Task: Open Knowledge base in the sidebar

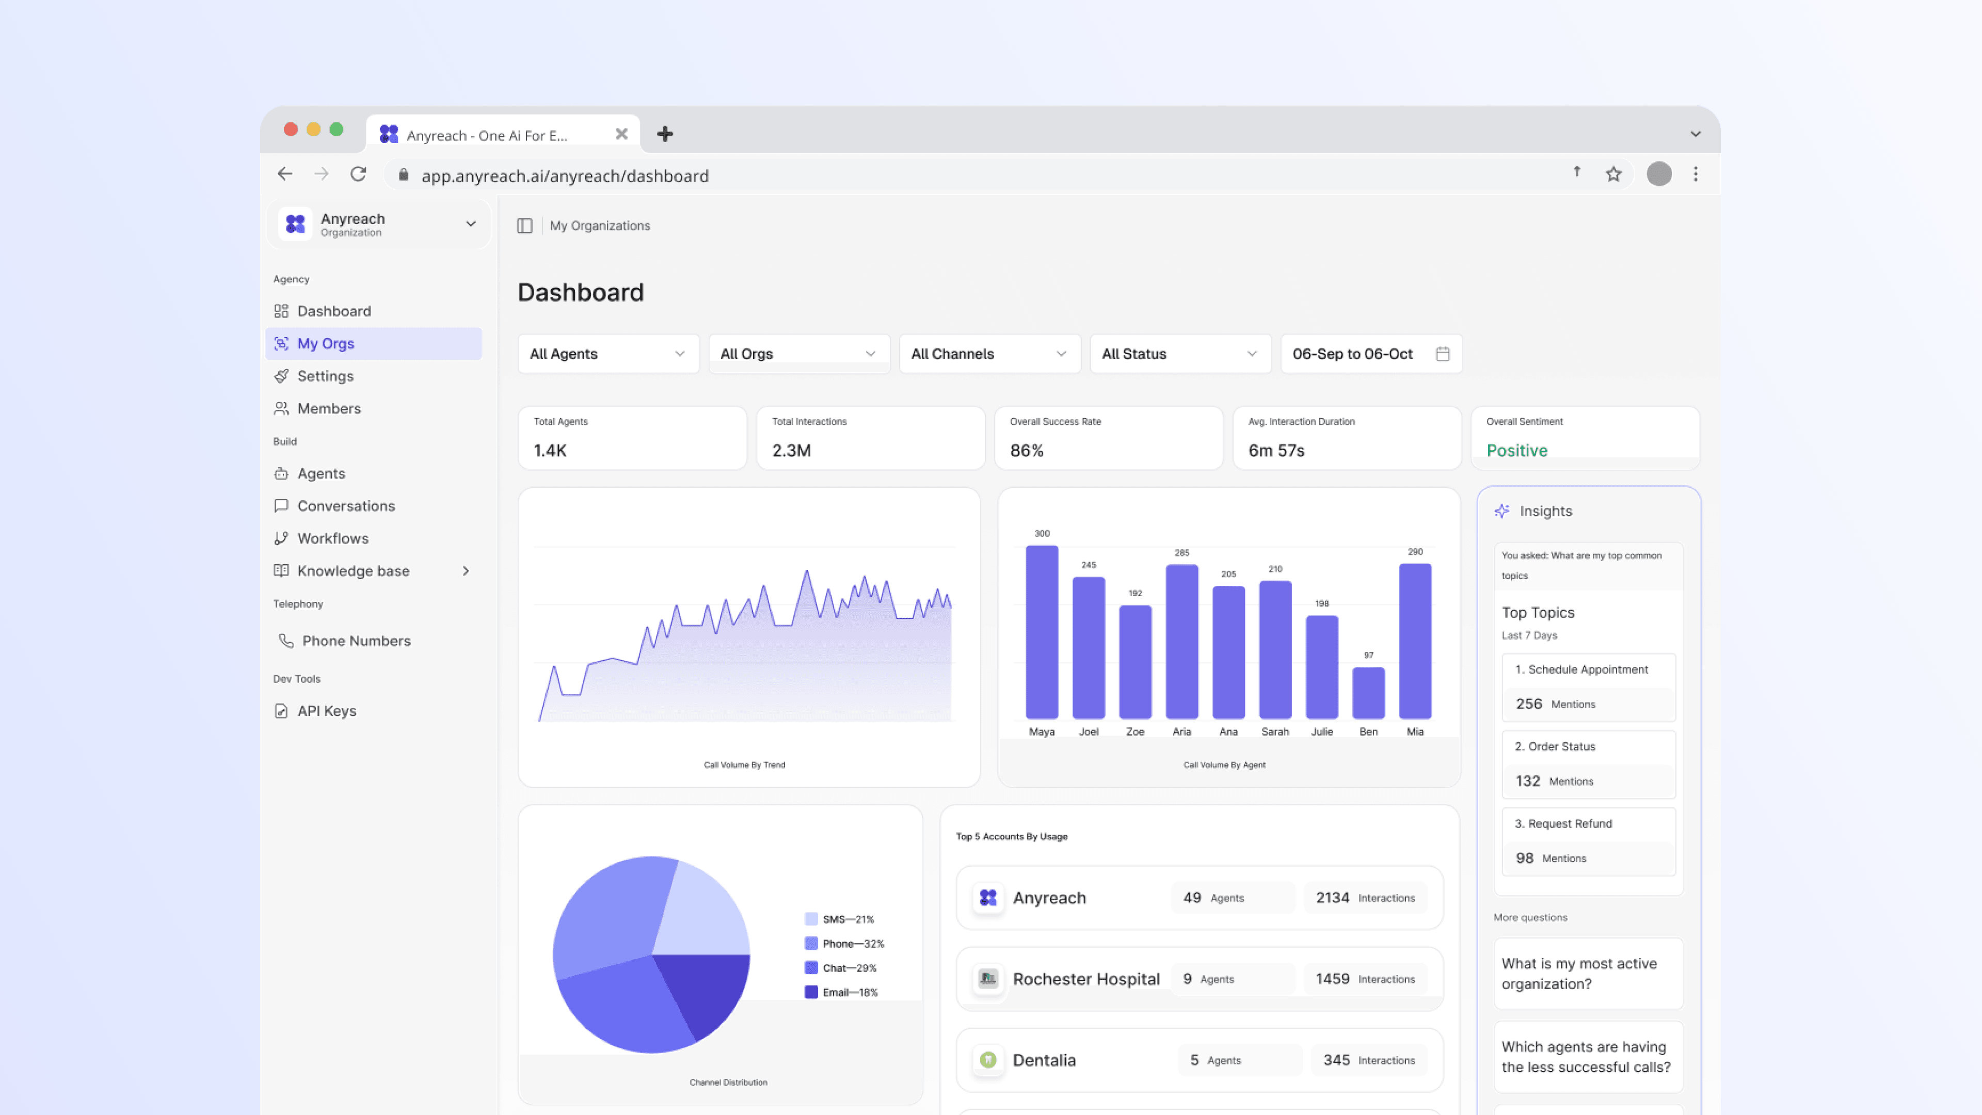Action: [x=374, y=570]
